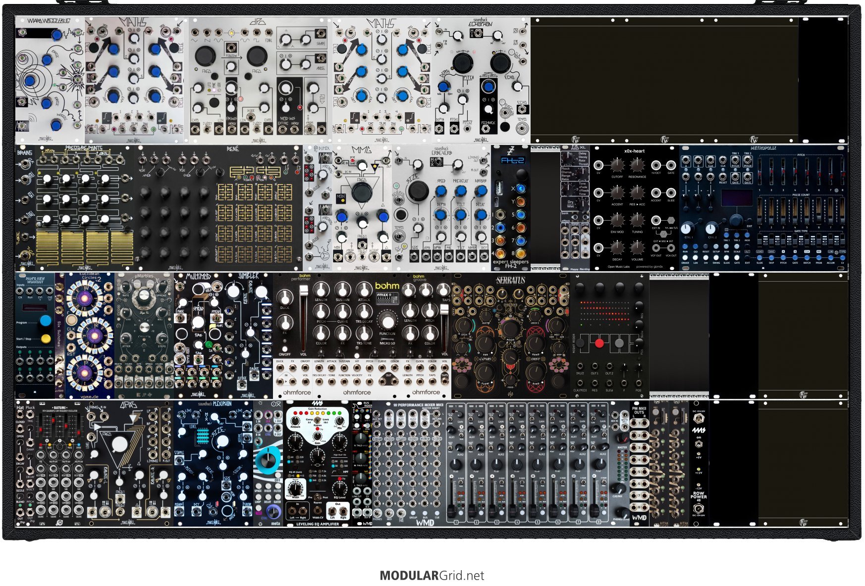This screenshot has width=865, height=586.
Task: Select the Jumbler module
Action: pyautogui.click(x=248, y=336)
